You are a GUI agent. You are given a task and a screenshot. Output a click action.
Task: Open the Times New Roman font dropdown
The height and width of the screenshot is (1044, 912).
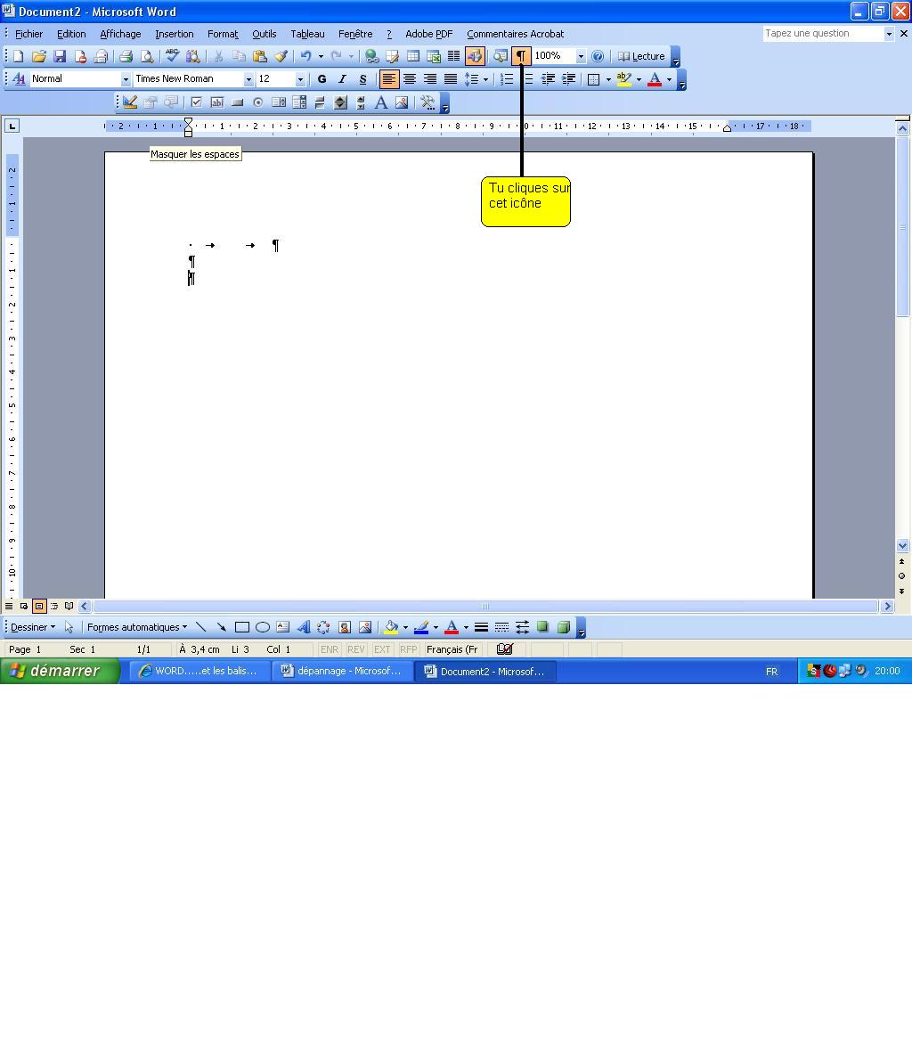(x=248, y=79)
